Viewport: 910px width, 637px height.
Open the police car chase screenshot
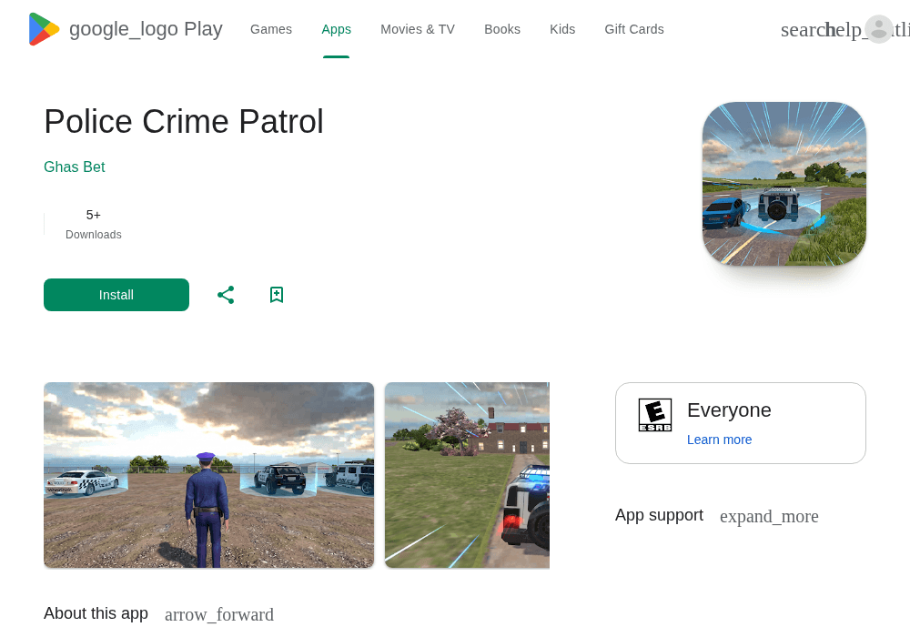(x=467, y=475)
